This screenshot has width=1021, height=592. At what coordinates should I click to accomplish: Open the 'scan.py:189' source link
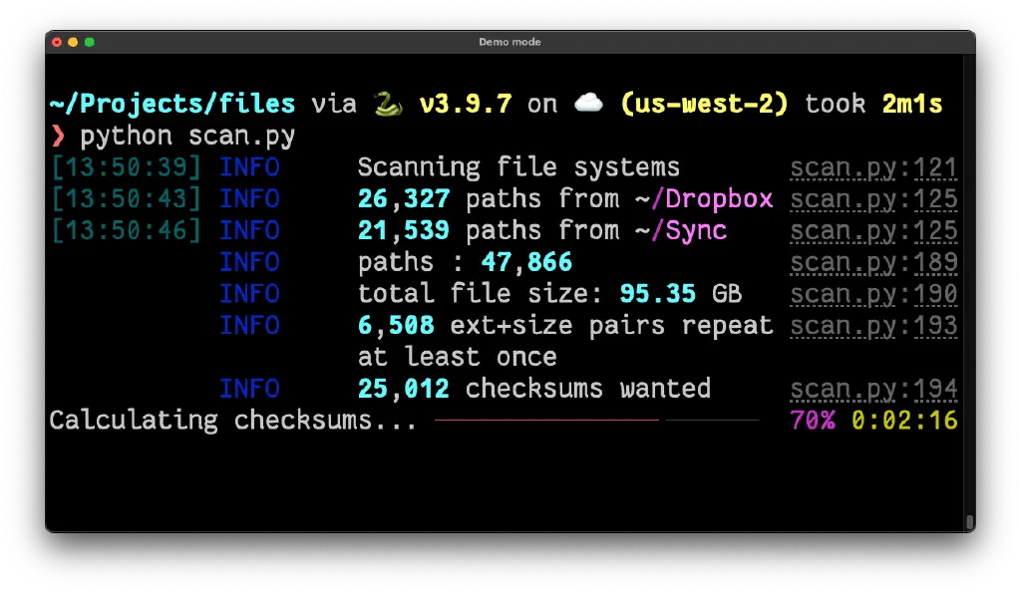[873, 263]
